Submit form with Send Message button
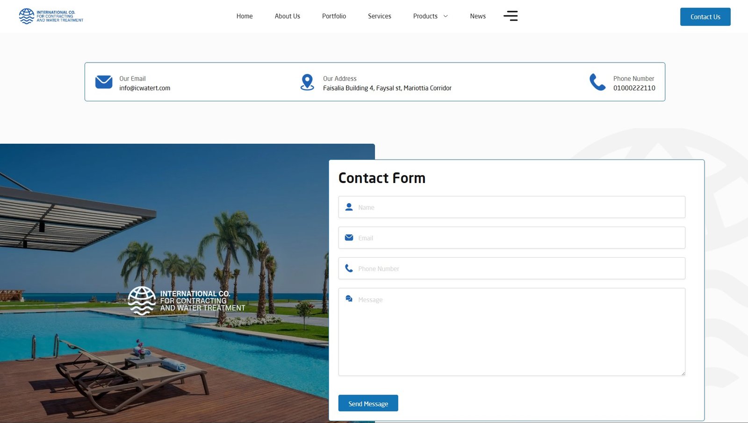Screen dimensions: 748x423 click(x=368, y=403)
